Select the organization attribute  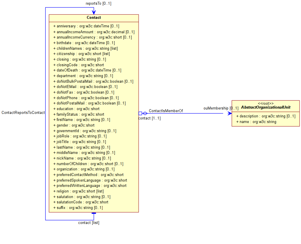point(84,169)
